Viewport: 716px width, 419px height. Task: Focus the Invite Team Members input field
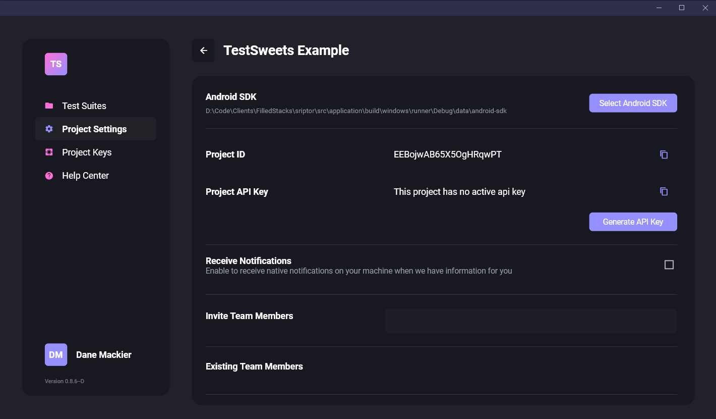[530, 321]
